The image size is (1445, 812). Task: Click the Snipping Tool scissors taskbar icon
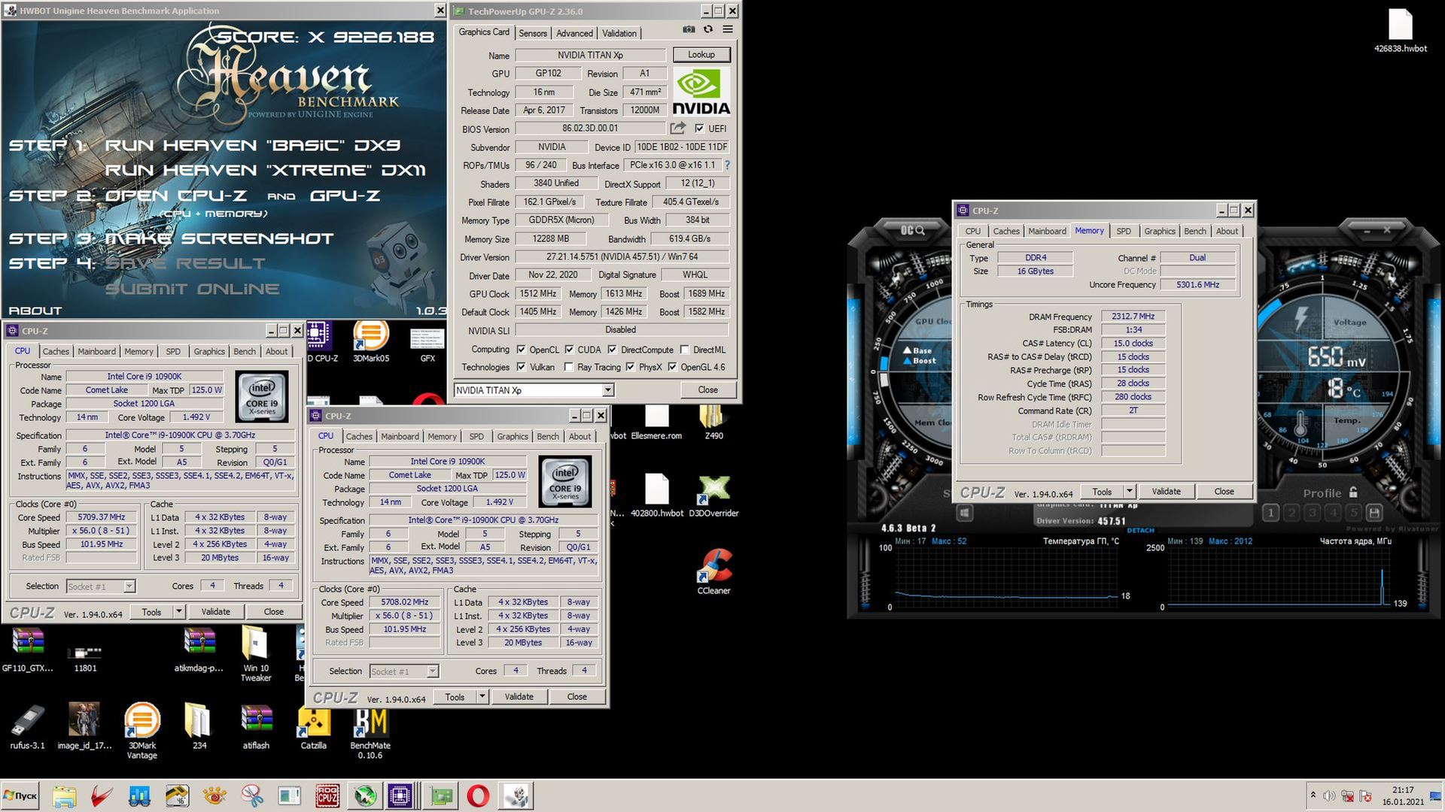(x=252, y=795)
